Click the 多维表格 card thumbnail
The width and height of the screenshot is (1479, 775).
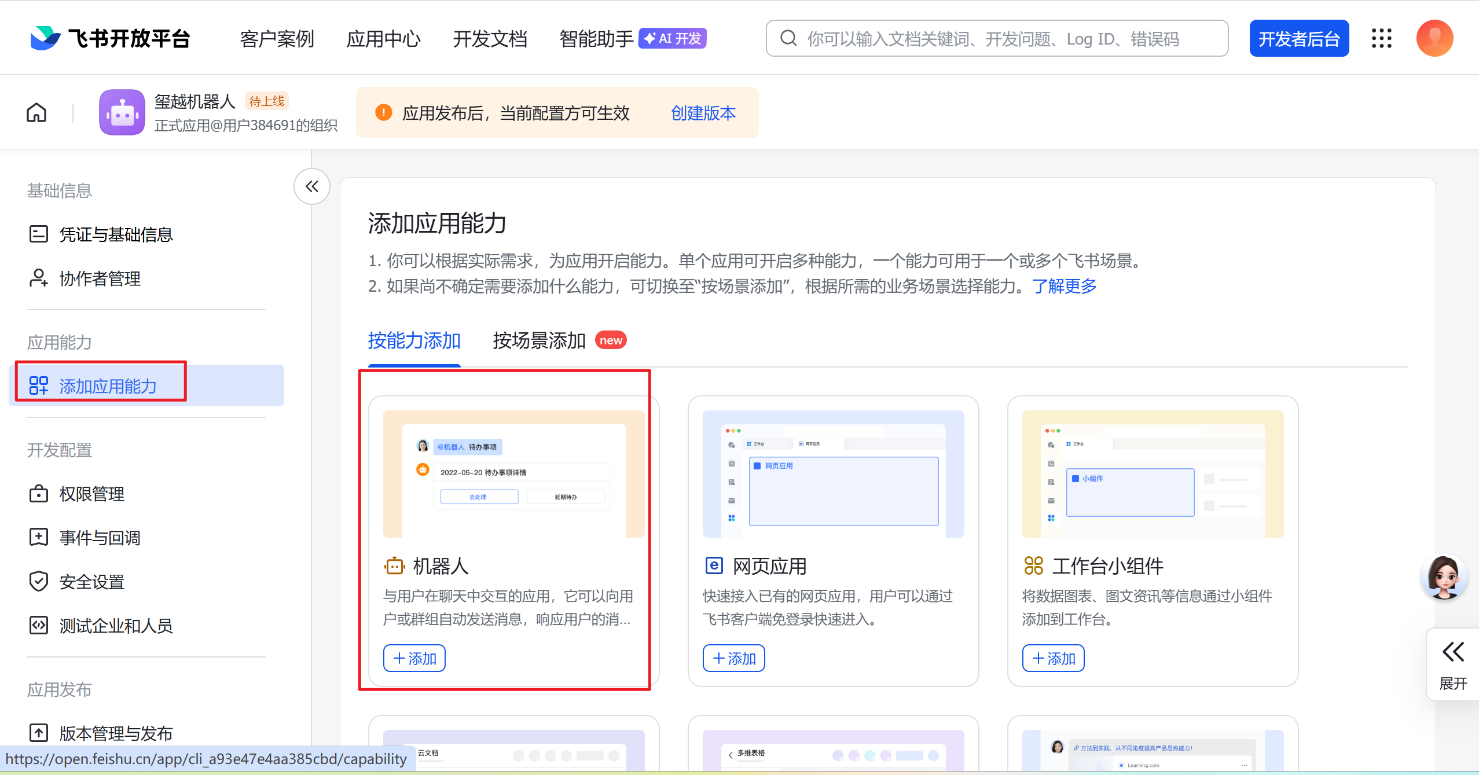point(834,750)
